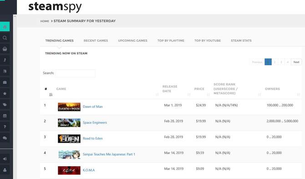Image resolution: width=305 pixels, height=179 pixels.
Task: Click the Next pagination button
Action: (296, 62)
